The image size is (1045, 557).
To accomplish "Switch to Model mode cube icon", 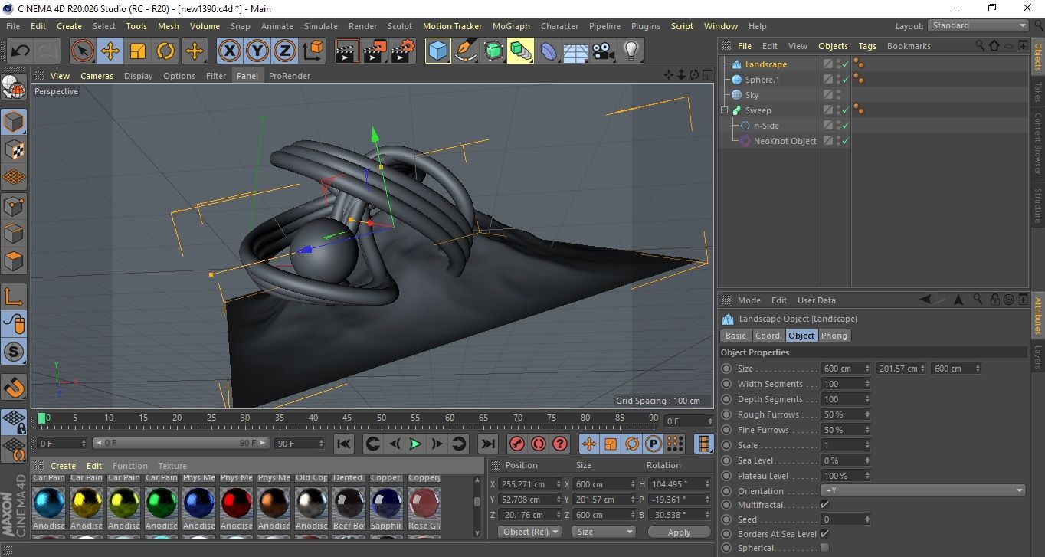I will (14, 122).
